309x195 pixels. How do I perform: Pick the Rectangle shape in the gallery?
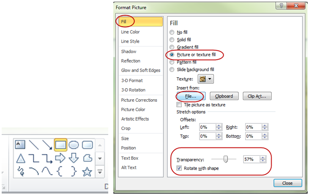(60, 145)
